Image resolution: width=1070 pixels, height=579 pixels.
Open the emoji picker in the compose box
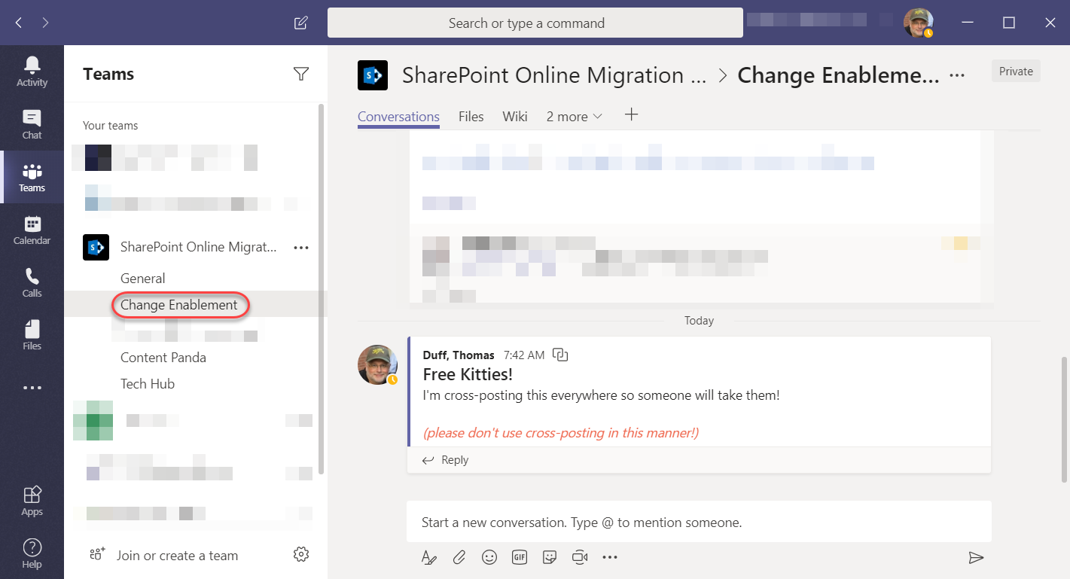489,557
